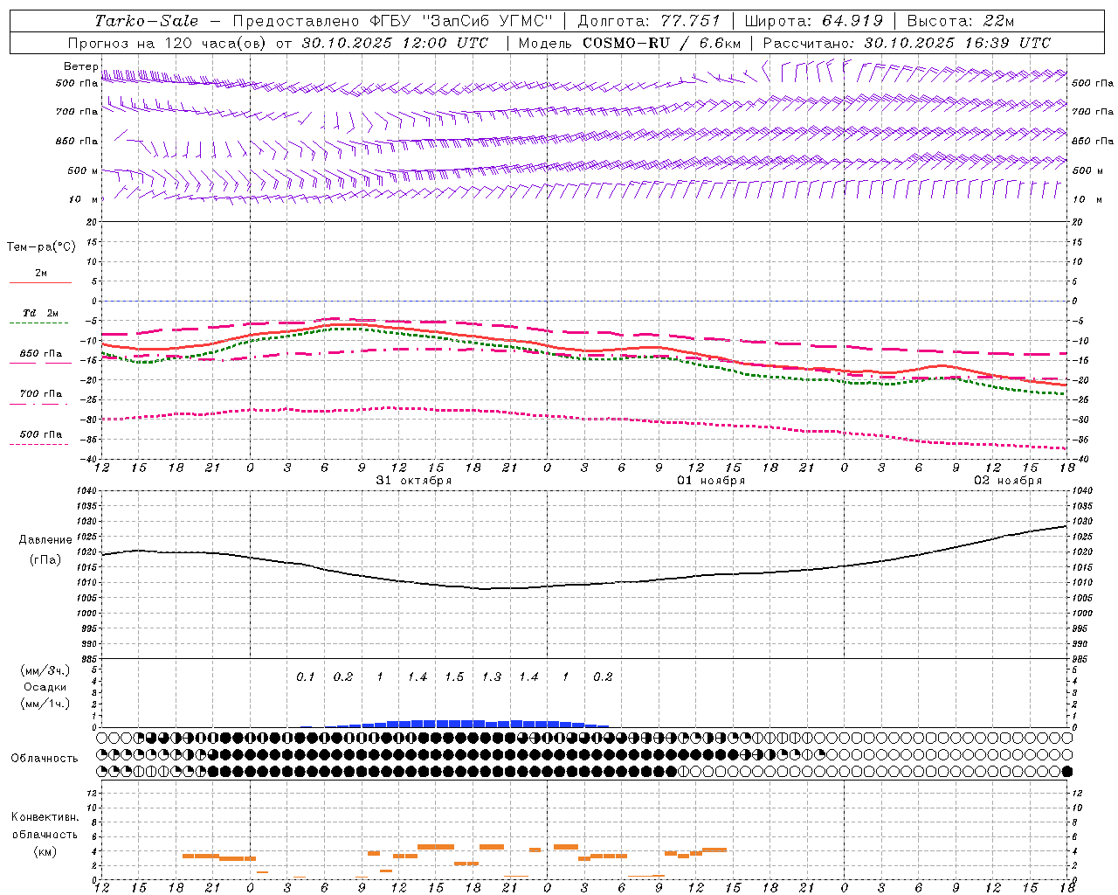Click the '31 октября' date label

coord(414,481)
